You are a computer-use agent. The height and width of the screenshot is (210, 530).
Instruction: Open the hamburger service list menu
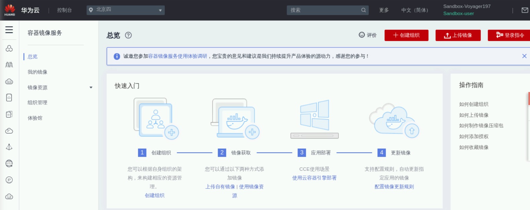tap(9, 30)
